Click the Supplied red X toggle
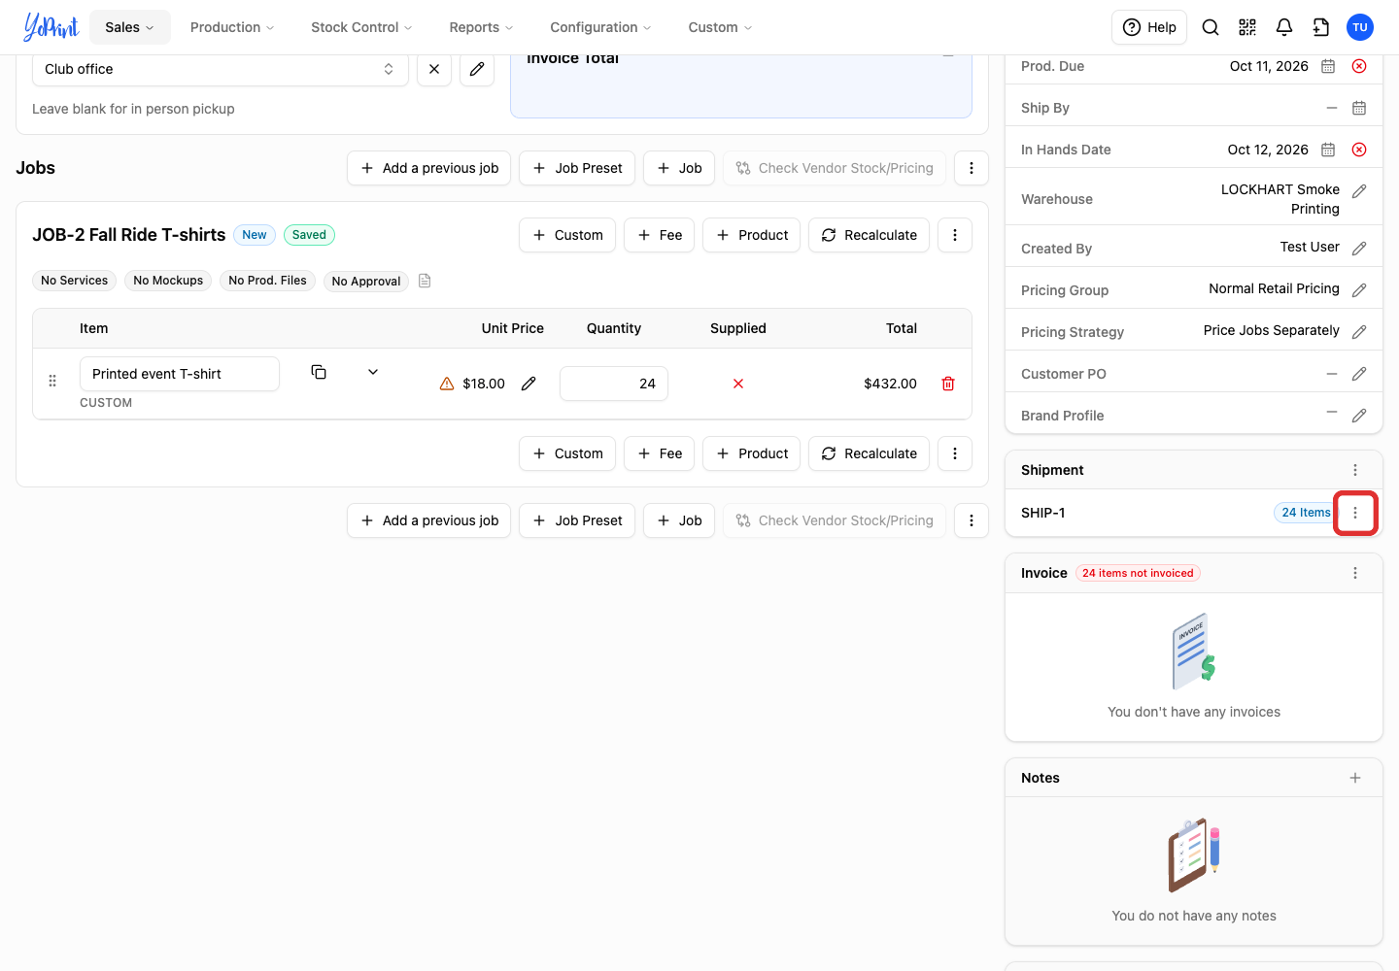1399x971 pixels. (738, 384)
